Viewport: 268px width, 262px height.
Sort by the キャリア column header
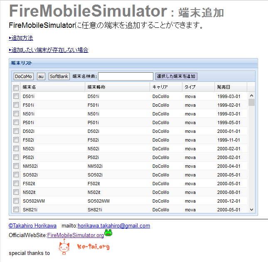[166, 87]
